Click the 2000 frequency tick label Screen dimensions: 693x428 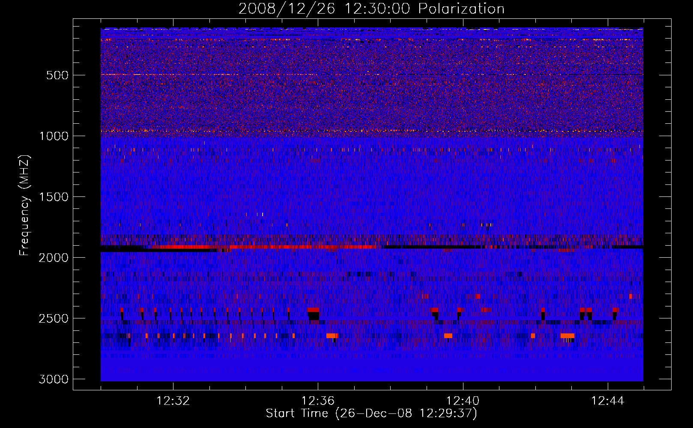click(x=54, y=258)
